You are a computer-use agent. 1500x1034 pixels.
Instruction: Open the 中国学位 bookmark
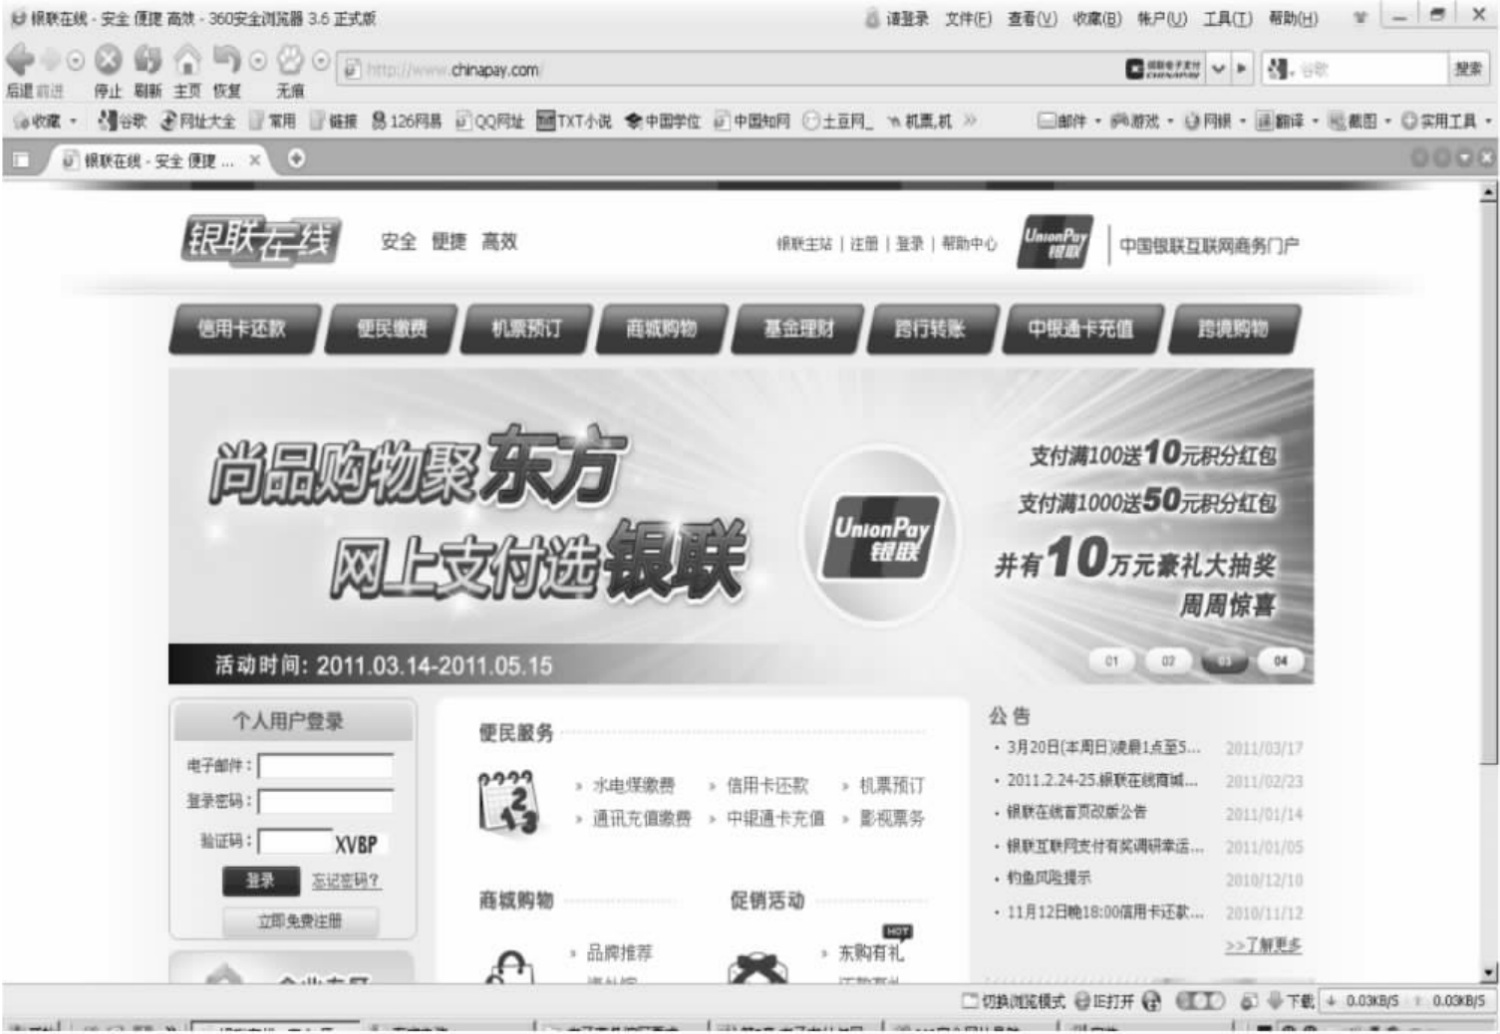663,121
